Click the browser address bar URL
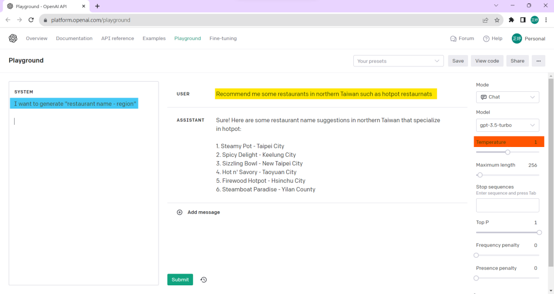This screenshot has height=294, width=554. coord(90,20)
